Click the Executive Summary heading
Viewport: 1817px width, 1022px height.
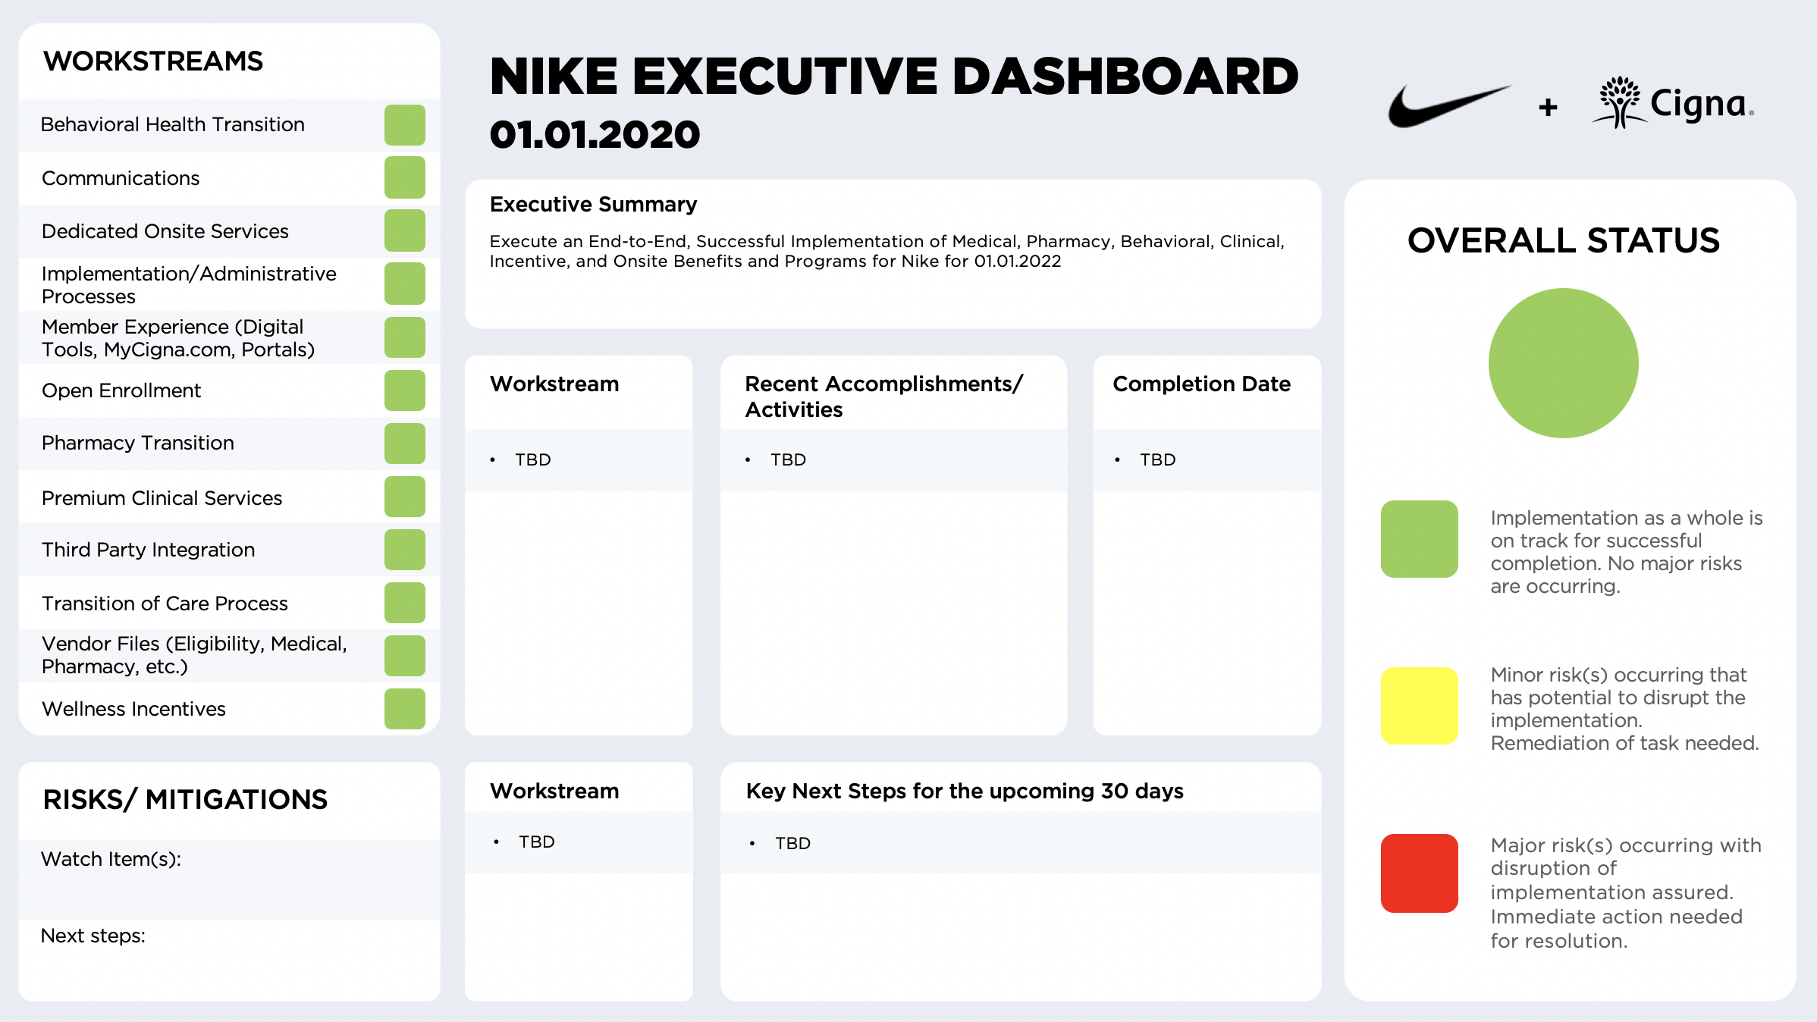click(x=593, y=205)
